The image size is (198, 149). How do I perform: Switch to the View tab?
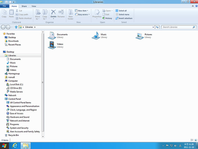tap(34, 6)
